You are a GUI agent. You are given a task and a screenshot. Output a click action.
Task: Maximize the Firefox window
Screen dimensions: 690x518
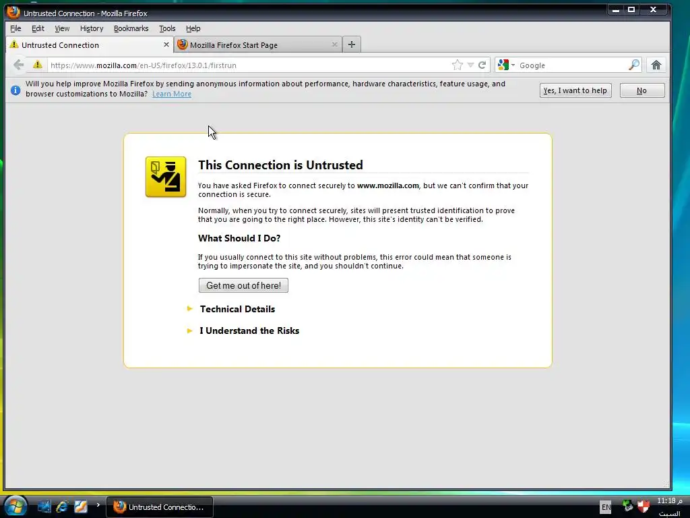[631, 9]
